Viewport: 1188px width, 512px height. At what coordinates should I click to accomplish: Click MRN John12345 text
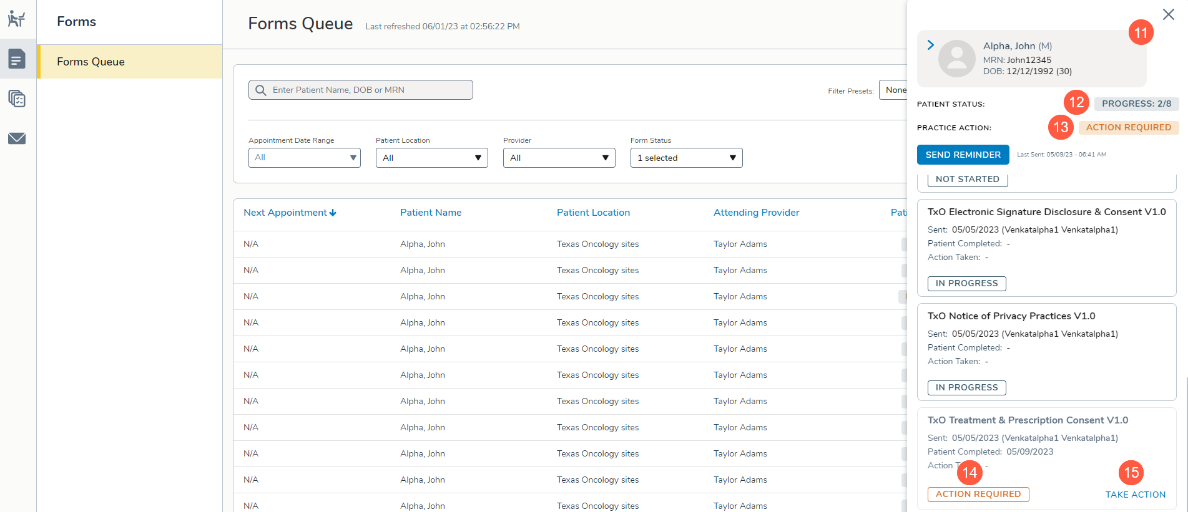[x=1017, y=60]
